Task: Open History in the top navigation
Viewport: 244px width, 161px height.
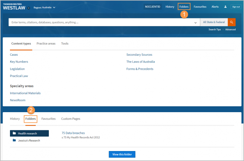Action: 170,7
